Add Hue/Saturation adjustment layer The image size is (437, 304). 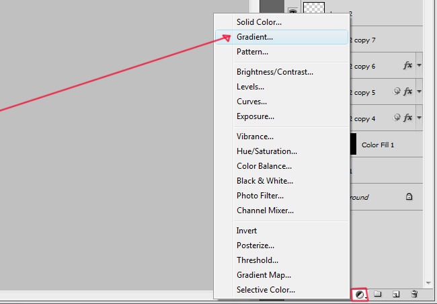282,151
